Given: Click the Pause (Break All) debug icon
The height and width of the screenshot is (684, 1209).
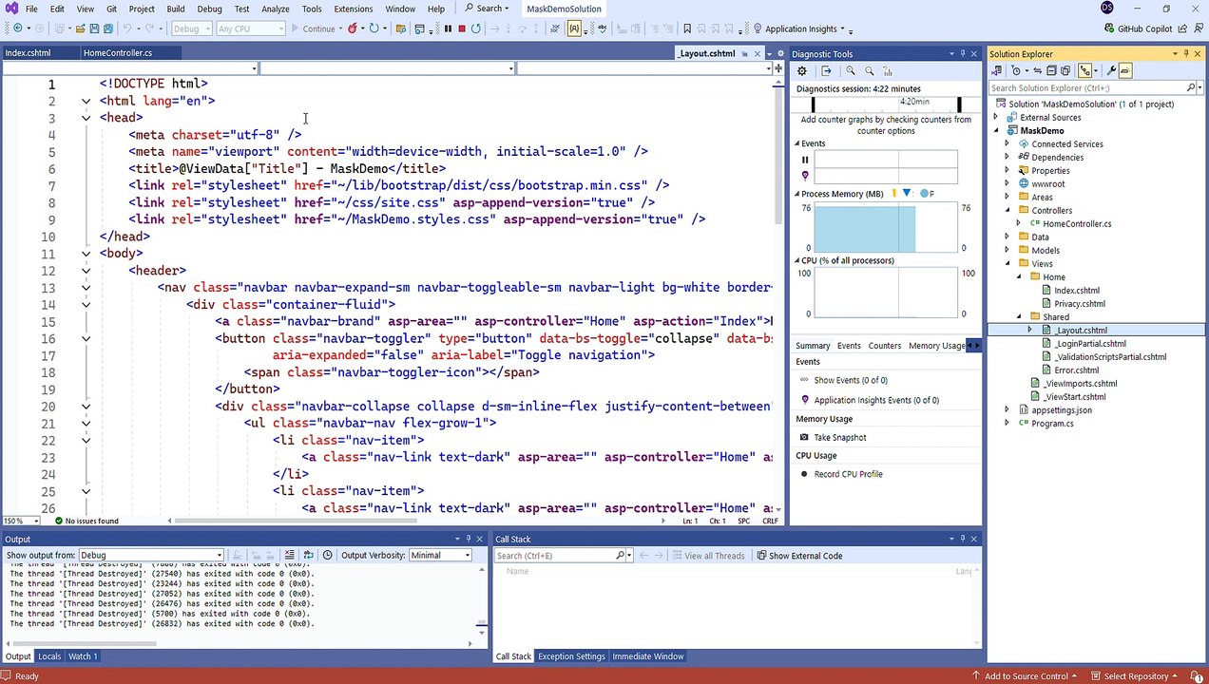Looking at the screenshot, I should [448, 28].
